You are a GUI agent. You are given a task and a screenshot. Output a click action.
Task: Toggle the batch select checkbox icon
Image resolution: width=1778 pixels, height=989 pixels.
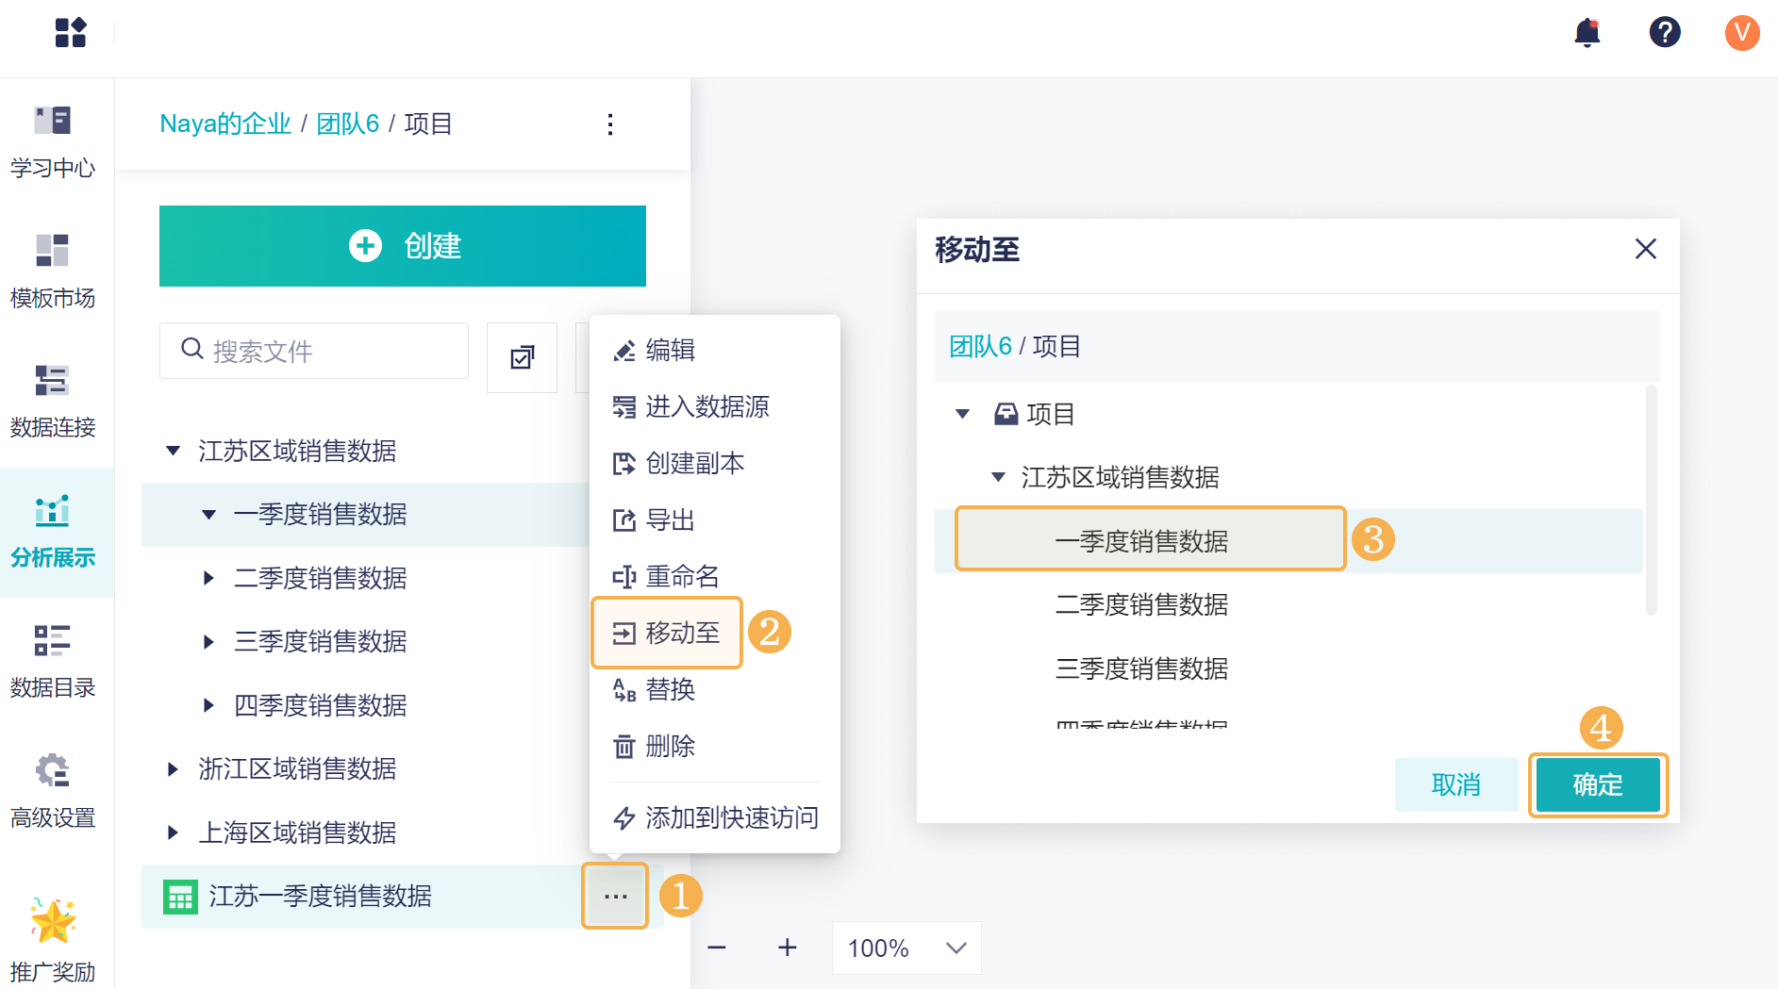point(522,356)
